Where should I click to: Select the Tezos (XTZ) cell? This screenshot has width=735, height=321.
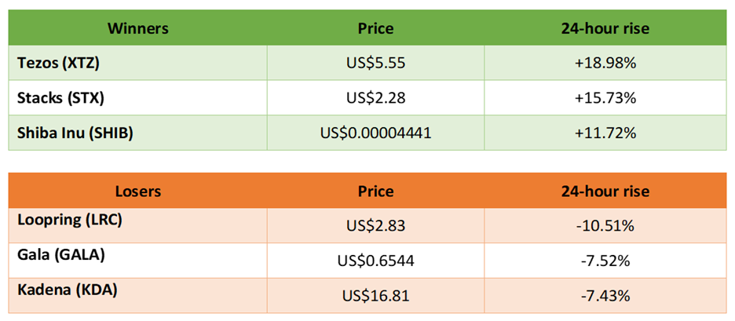tap(138, 63)
